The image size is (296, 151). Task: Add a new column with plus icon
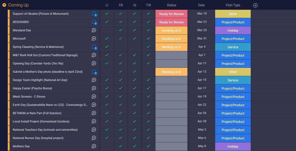click(x=255, y=5)
